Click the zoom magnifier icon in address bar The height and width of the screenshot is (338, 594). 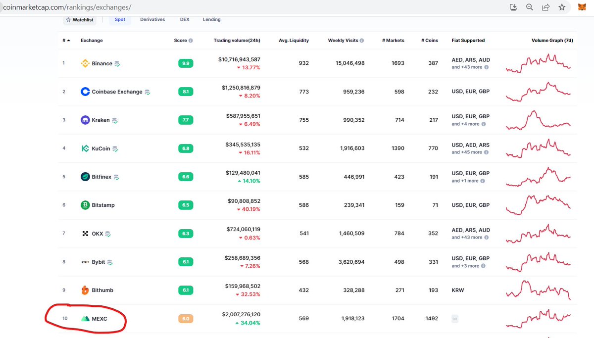(x=530, y=7)
